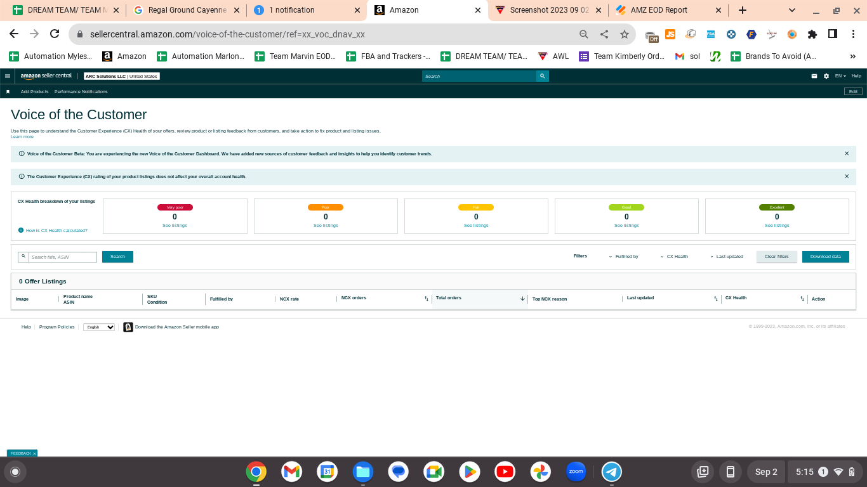Switch to the Screenshot 2023 09 02 tab

coord(548,10)
